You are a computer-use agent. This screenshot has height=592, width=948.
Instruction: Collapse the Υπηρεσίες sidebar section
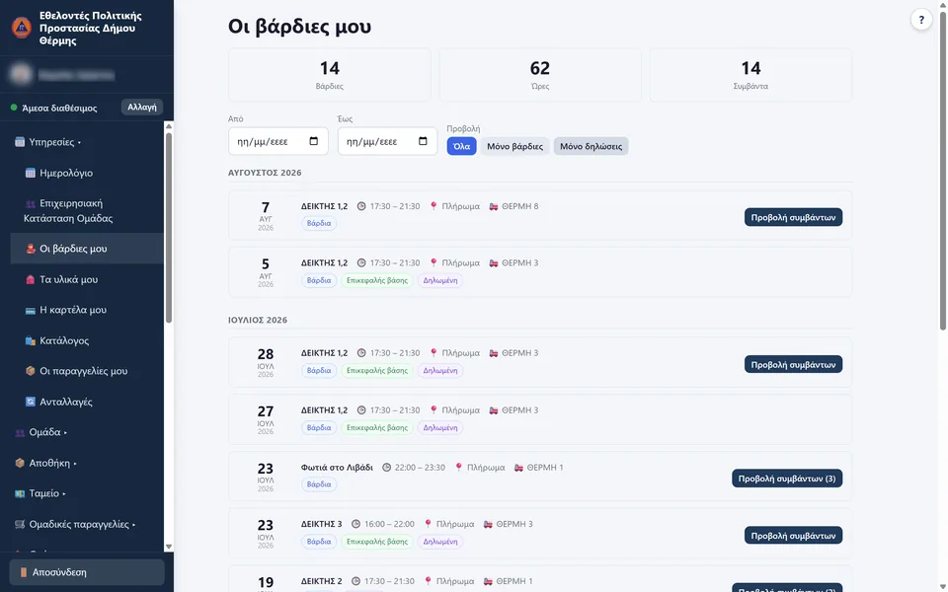(48, 142)
